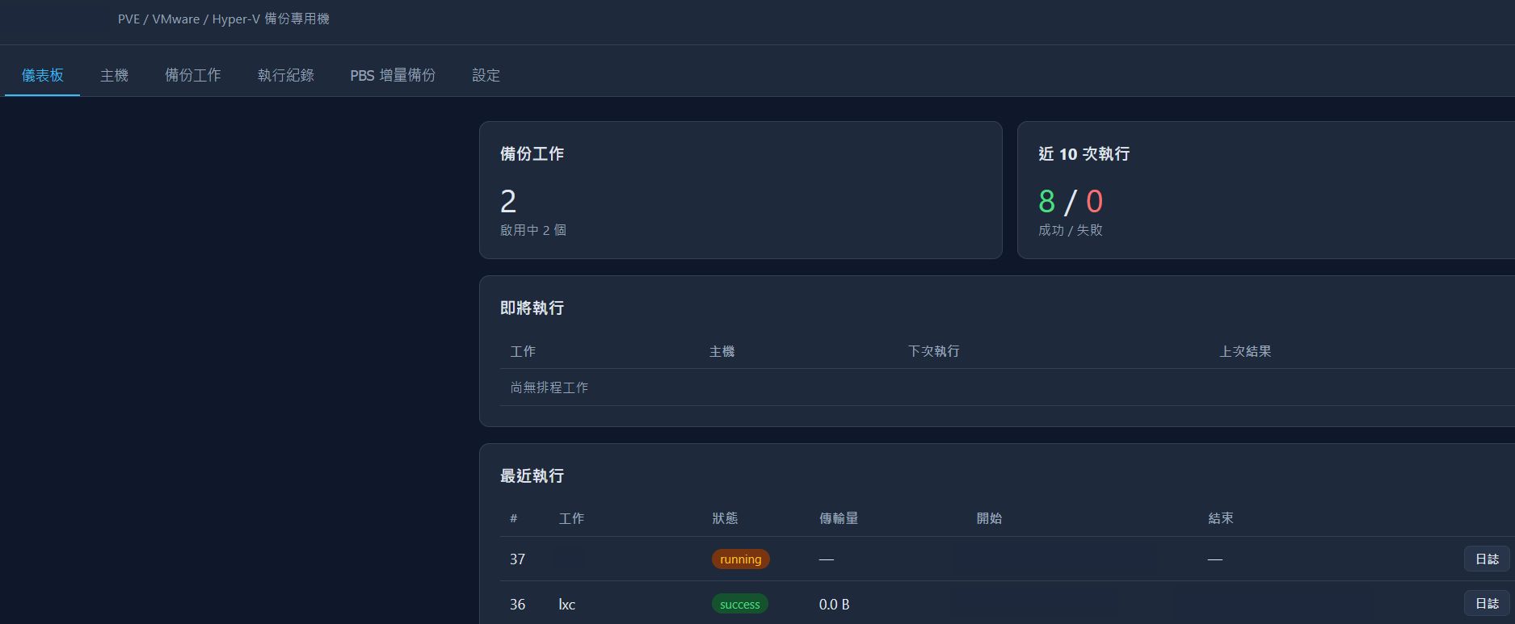Click the 結束 column header
1515x624 pixels.
1220,518
